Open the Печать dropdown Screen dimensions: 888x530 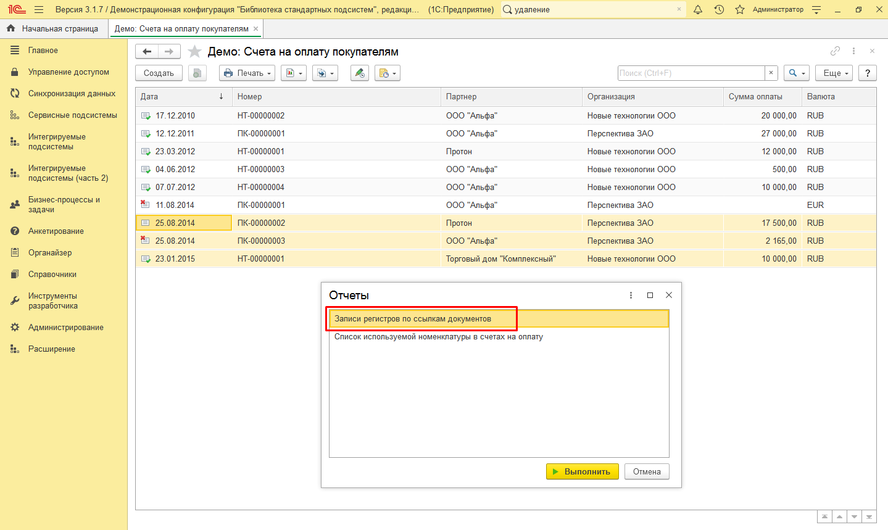(247, 73)
